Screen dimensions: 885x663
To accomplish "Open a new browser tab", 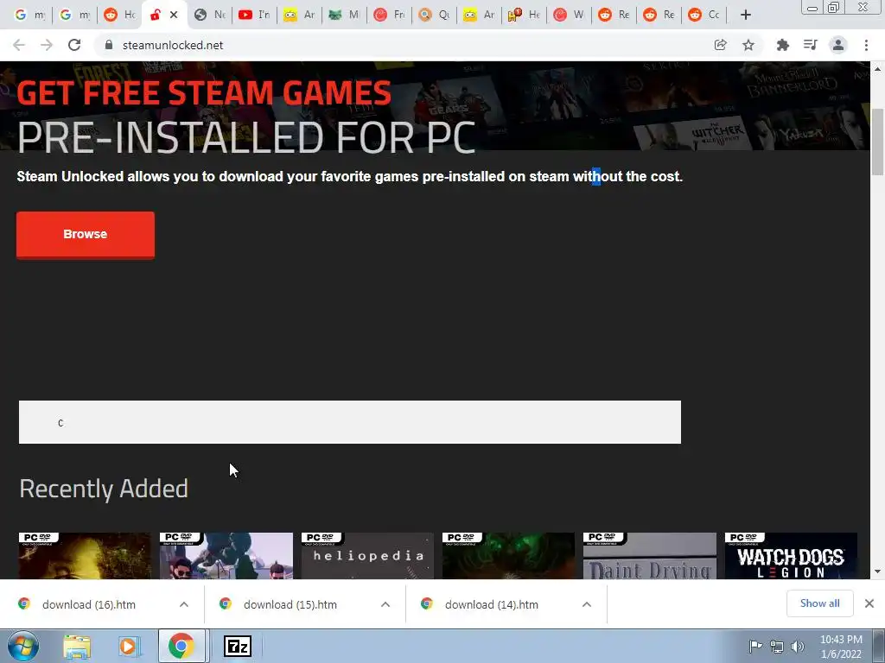I will [746, 16].
